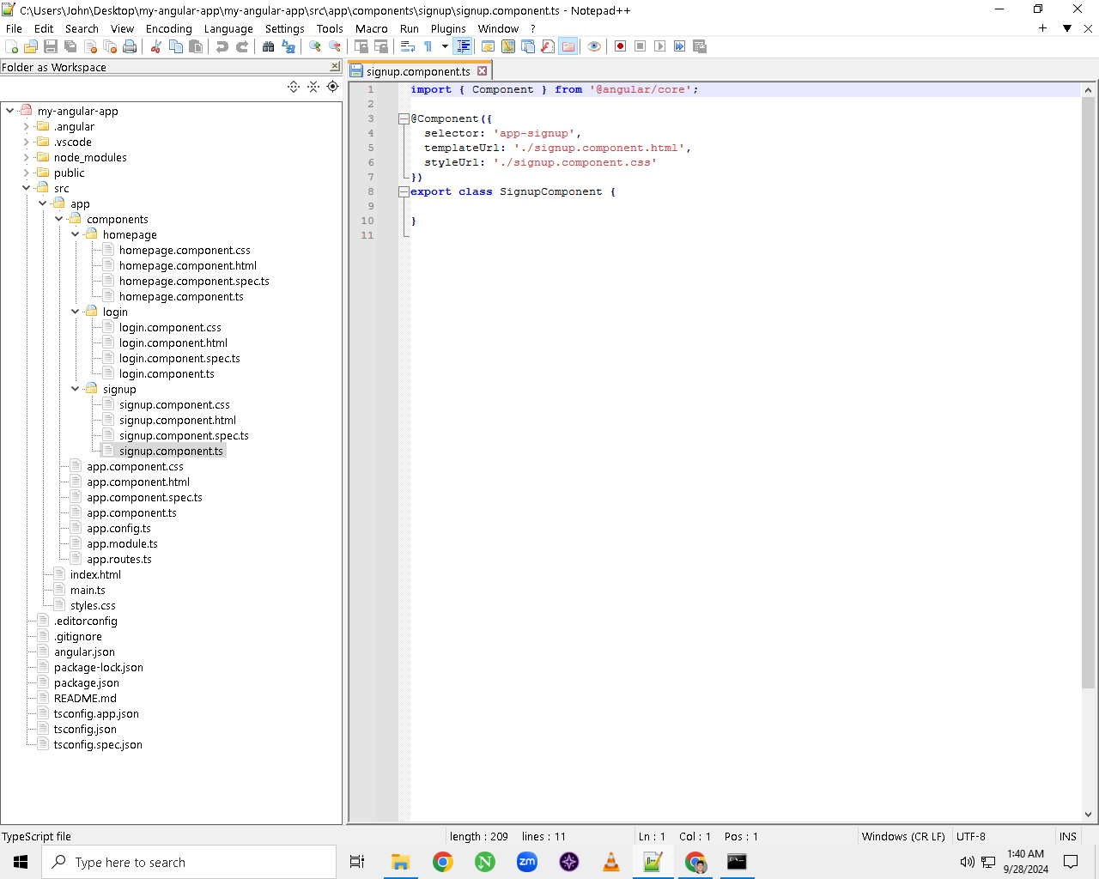This screenshot has height=879, width=1099.
Task: Click the vertical scrollbar down arrow in editor
Action: pyautogui.click(x=1088, y=815)
